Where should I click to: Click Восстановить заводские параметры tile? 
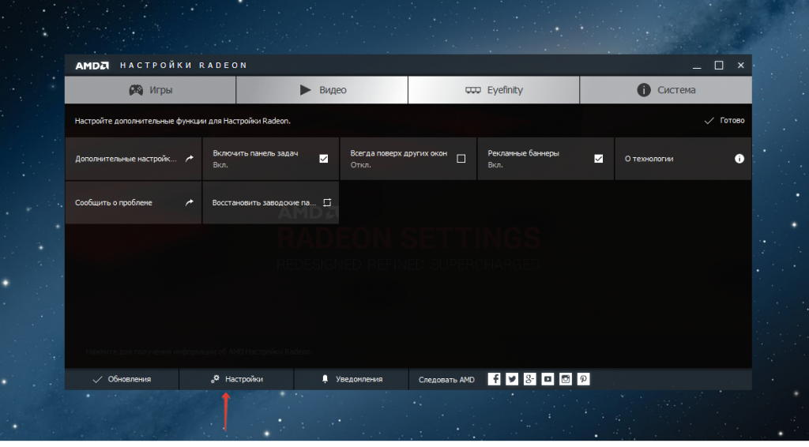pyautogui.click(x=271, y=203)
